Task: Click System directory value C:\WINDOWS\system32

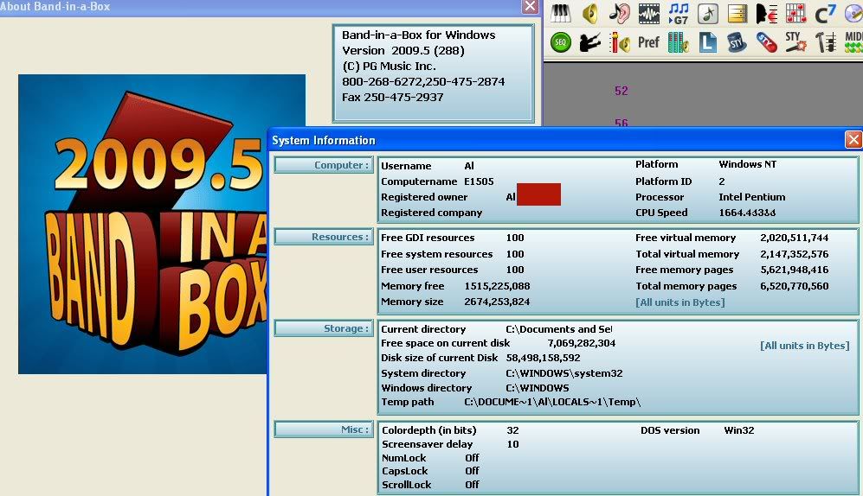Action: click(x=564, y=373)
